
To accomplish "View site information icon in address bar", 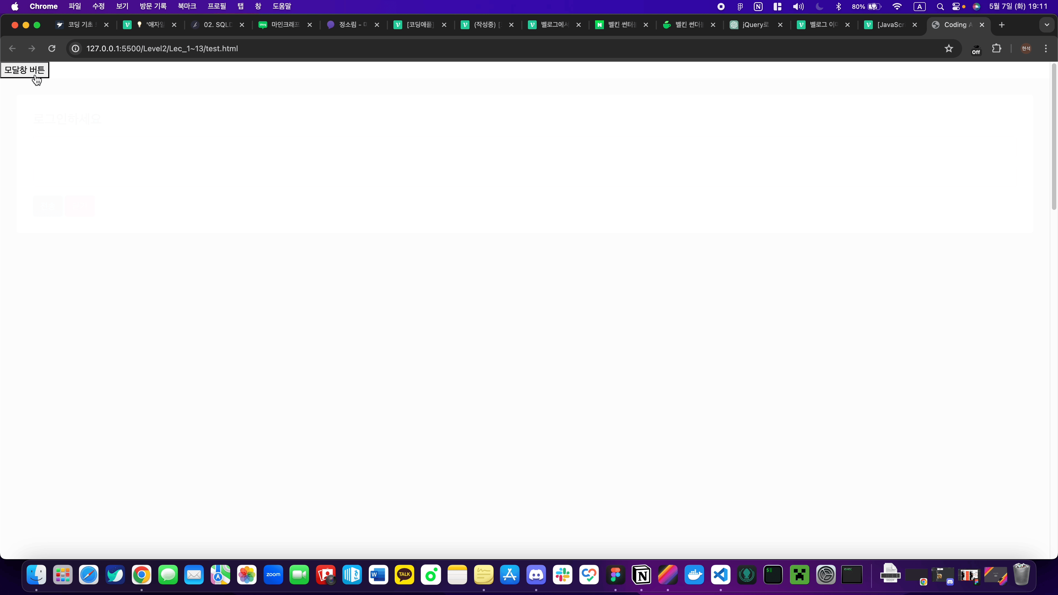I will coord(75,48).
